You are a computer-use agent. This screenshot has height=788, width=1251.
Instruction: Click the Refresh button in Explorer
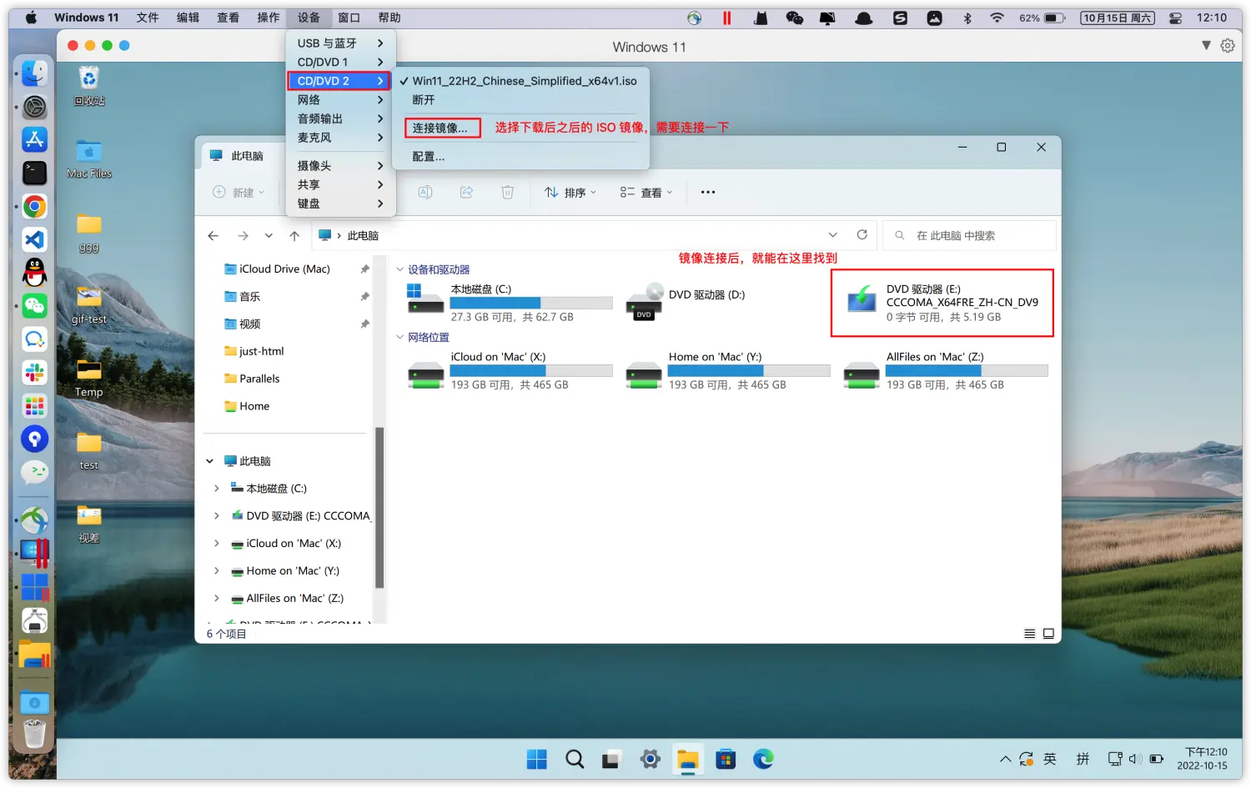pos(862,235)
